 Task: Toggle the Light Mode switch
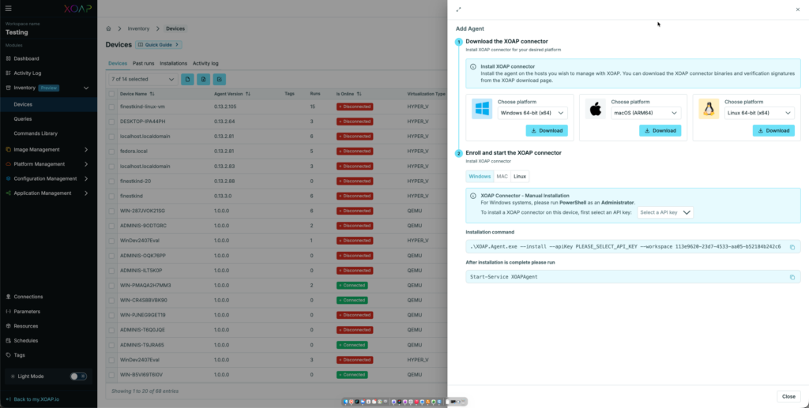tap(77, 376)
